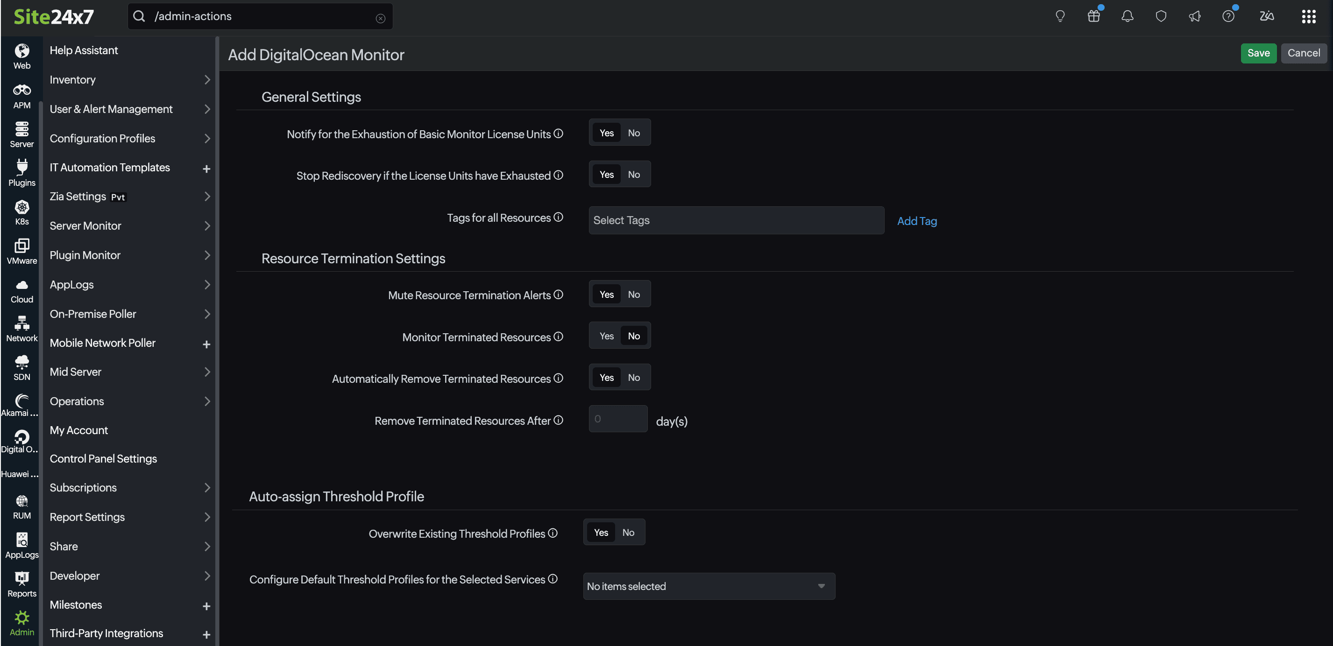Open the Server monitoring section

21,133
